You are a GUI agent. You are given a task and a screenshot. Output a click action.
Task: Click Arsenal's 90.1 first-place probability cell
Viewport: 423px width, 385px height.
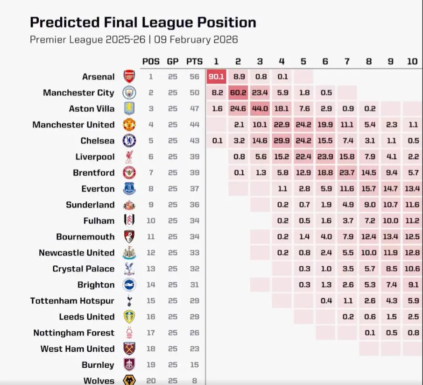point(216,77)
